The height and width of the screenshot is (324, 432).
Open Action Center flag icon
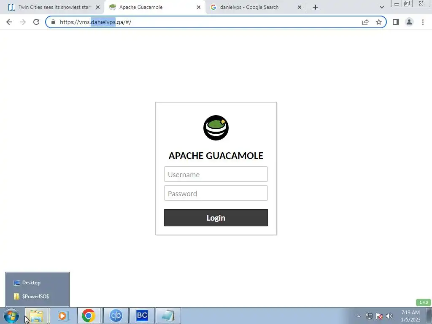coord(379,316)
